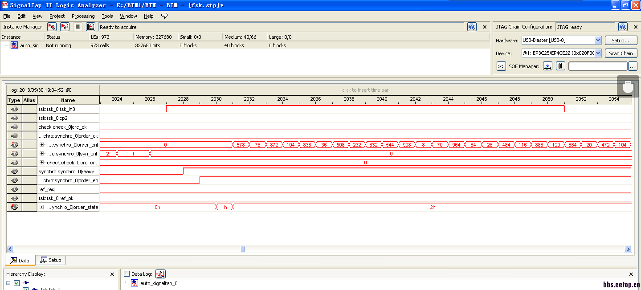The image size is (641, 290).
Task: Enable the Data Log checkbox
Action: pos(127,274)
